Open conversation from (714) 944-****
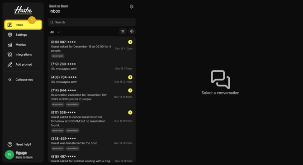303x165 pixels. point(92,97)
